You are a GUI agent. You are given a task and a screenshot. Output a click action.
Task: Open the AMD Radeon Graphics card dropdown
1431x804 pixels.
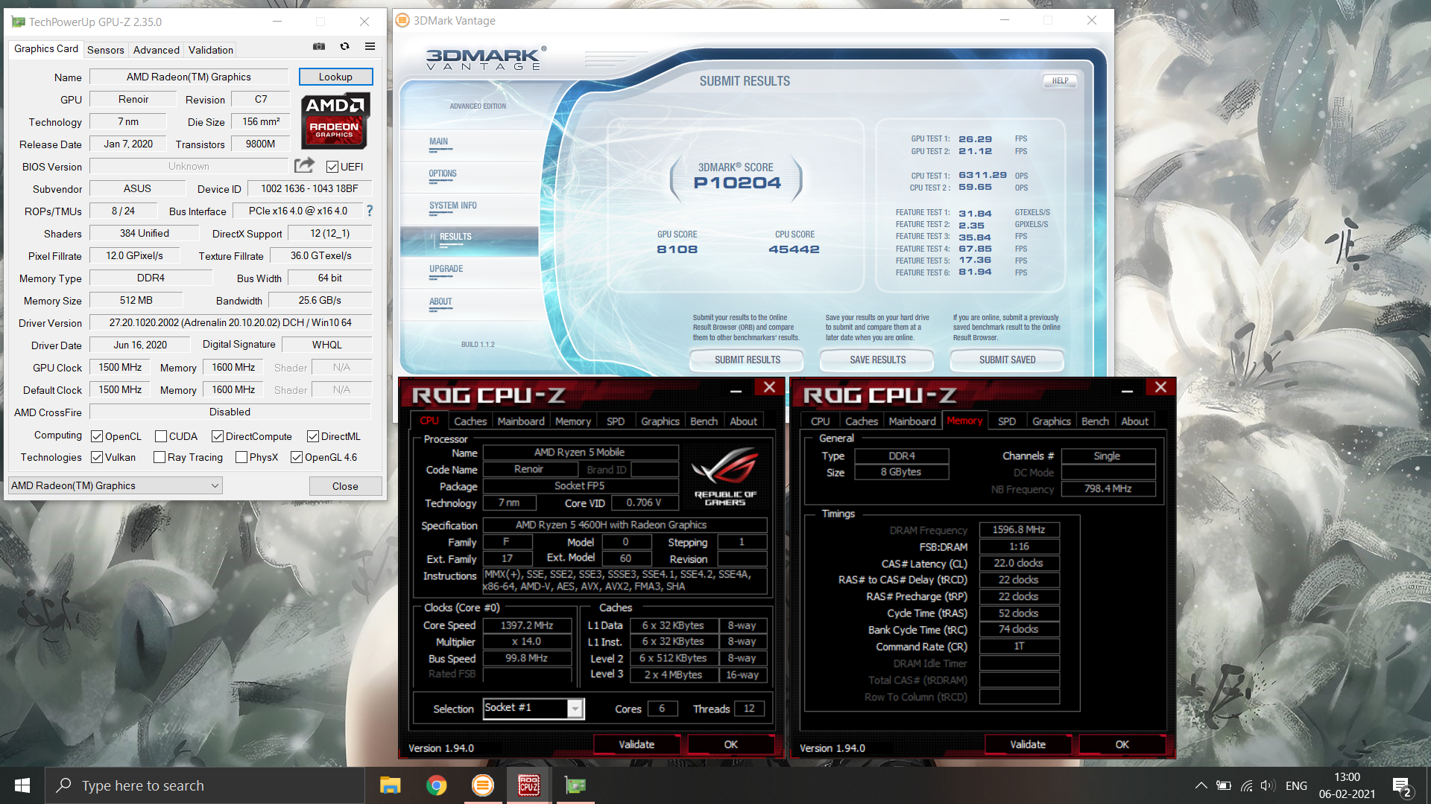(x=116, y=485)
